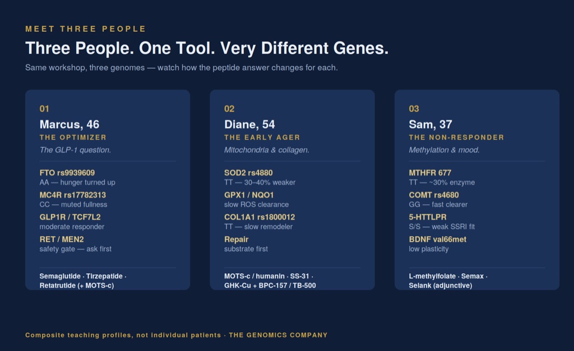Select gene 'MC4R rs17782313'
574x351 pixels.
(72, 195)
